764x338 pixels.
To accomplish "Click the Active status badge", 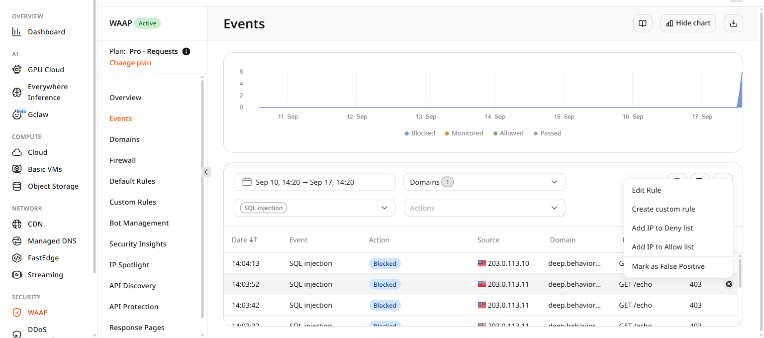I will point(147,23).
